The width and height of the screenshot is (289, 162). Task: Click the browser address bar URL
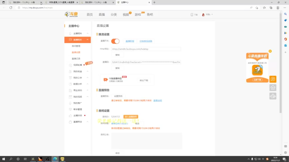[x=38, y=8]
